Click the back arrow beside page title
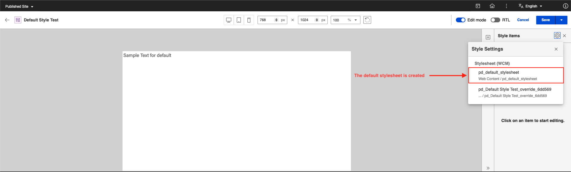Screen dimensions: 571x172 [x=7, y=20]
